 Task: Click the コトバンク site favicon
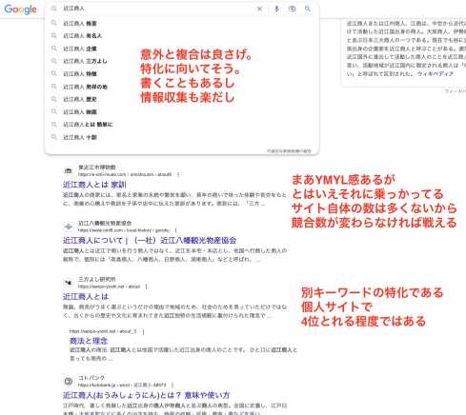(68, 381)
